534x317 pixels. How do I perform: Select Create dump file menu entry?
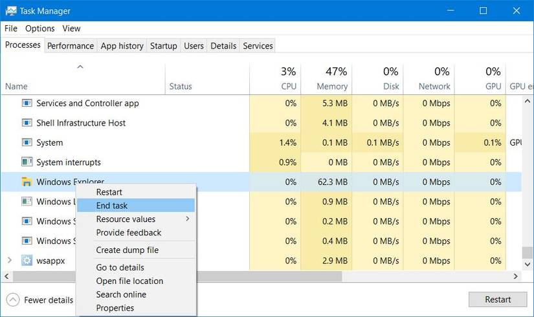coord(127,250)
